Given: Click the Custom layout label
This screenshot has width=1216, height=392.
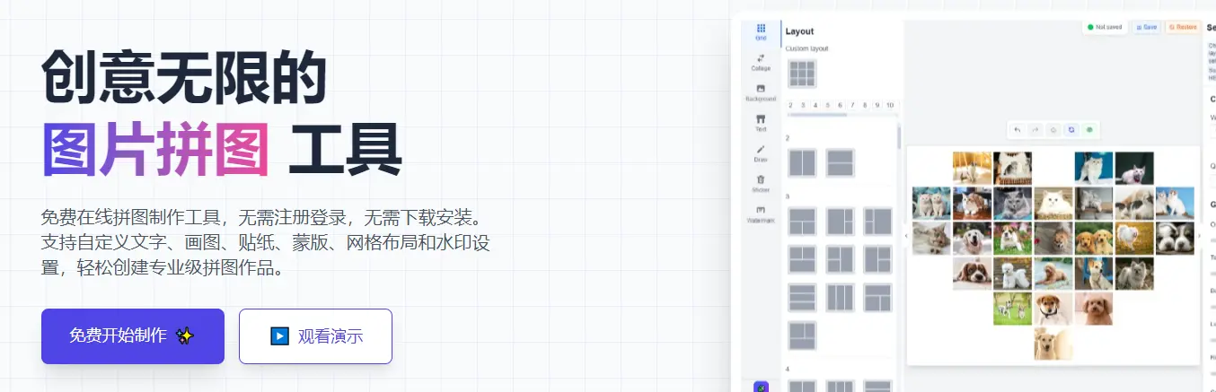Looking at the screenshot, I should [x=807, y=48].
